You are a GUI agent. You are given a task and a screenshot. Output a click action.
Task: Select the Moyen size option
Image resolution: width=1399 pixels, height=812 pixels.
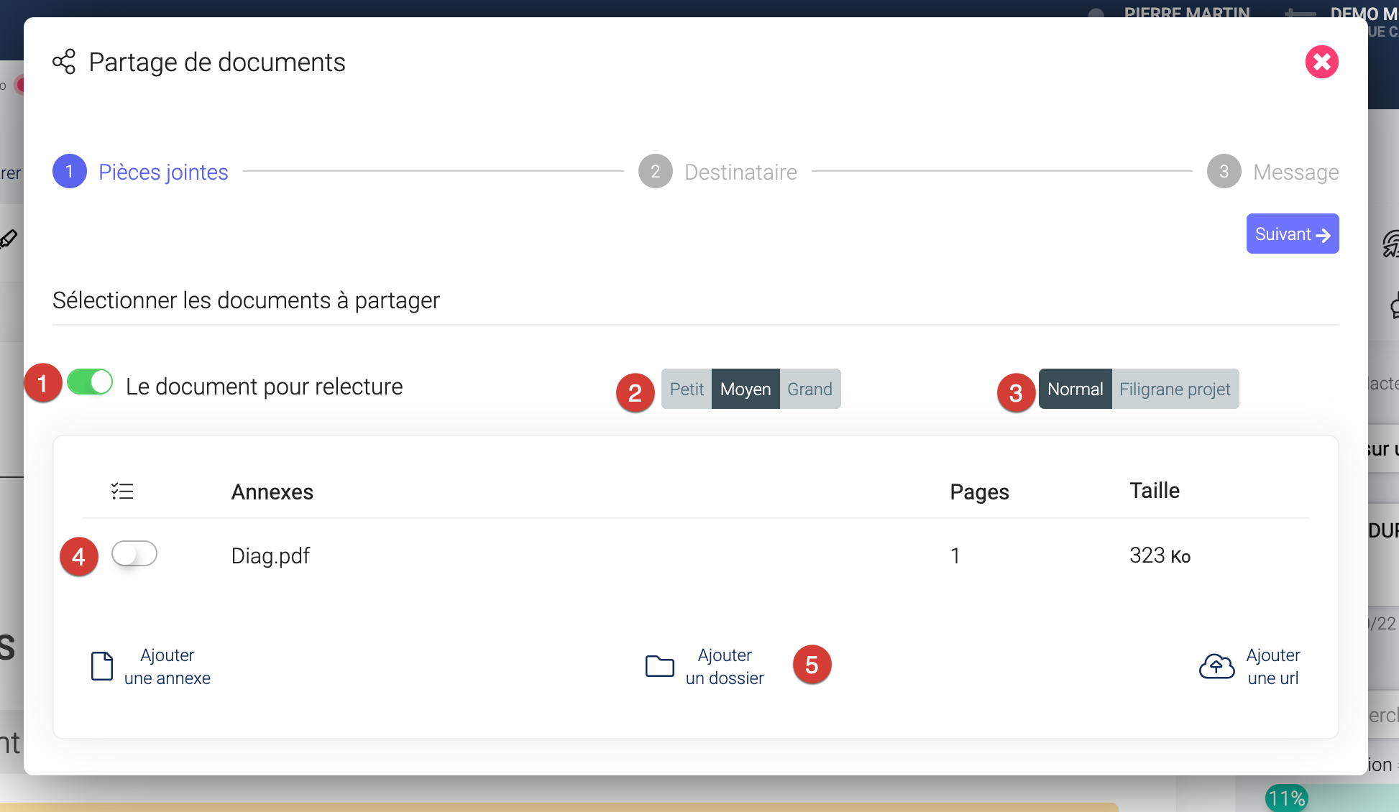(x=746, y=389)
